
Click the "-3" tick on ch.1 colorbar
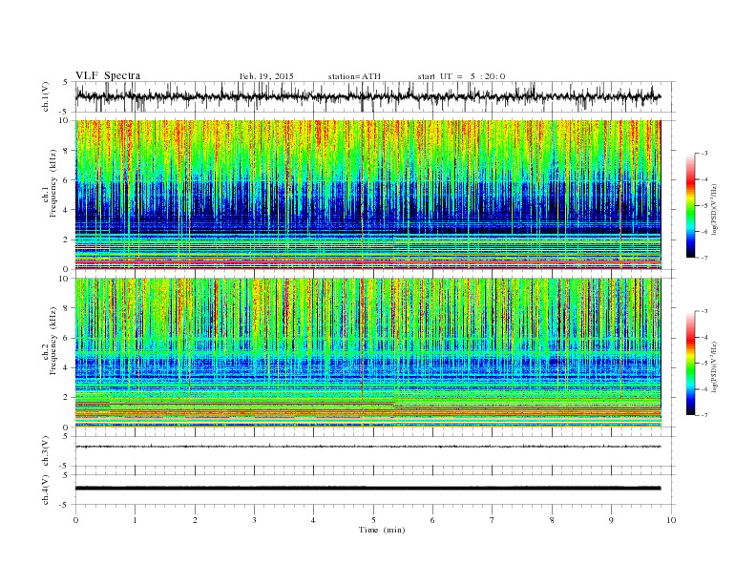[x=704, y=154]
